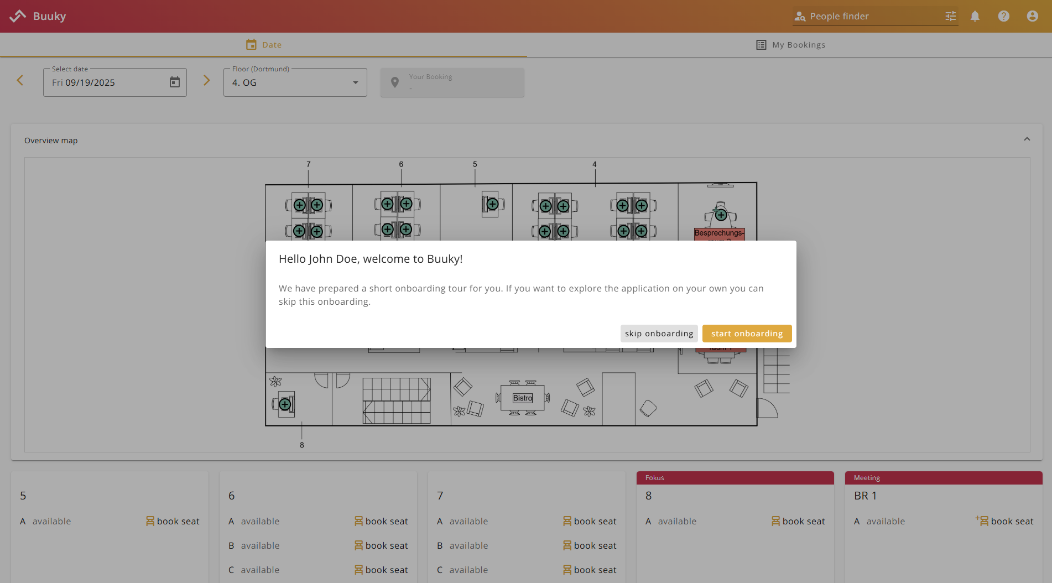
Task: Book a seat in meeting room BR 1
Action: point(1004,520)
